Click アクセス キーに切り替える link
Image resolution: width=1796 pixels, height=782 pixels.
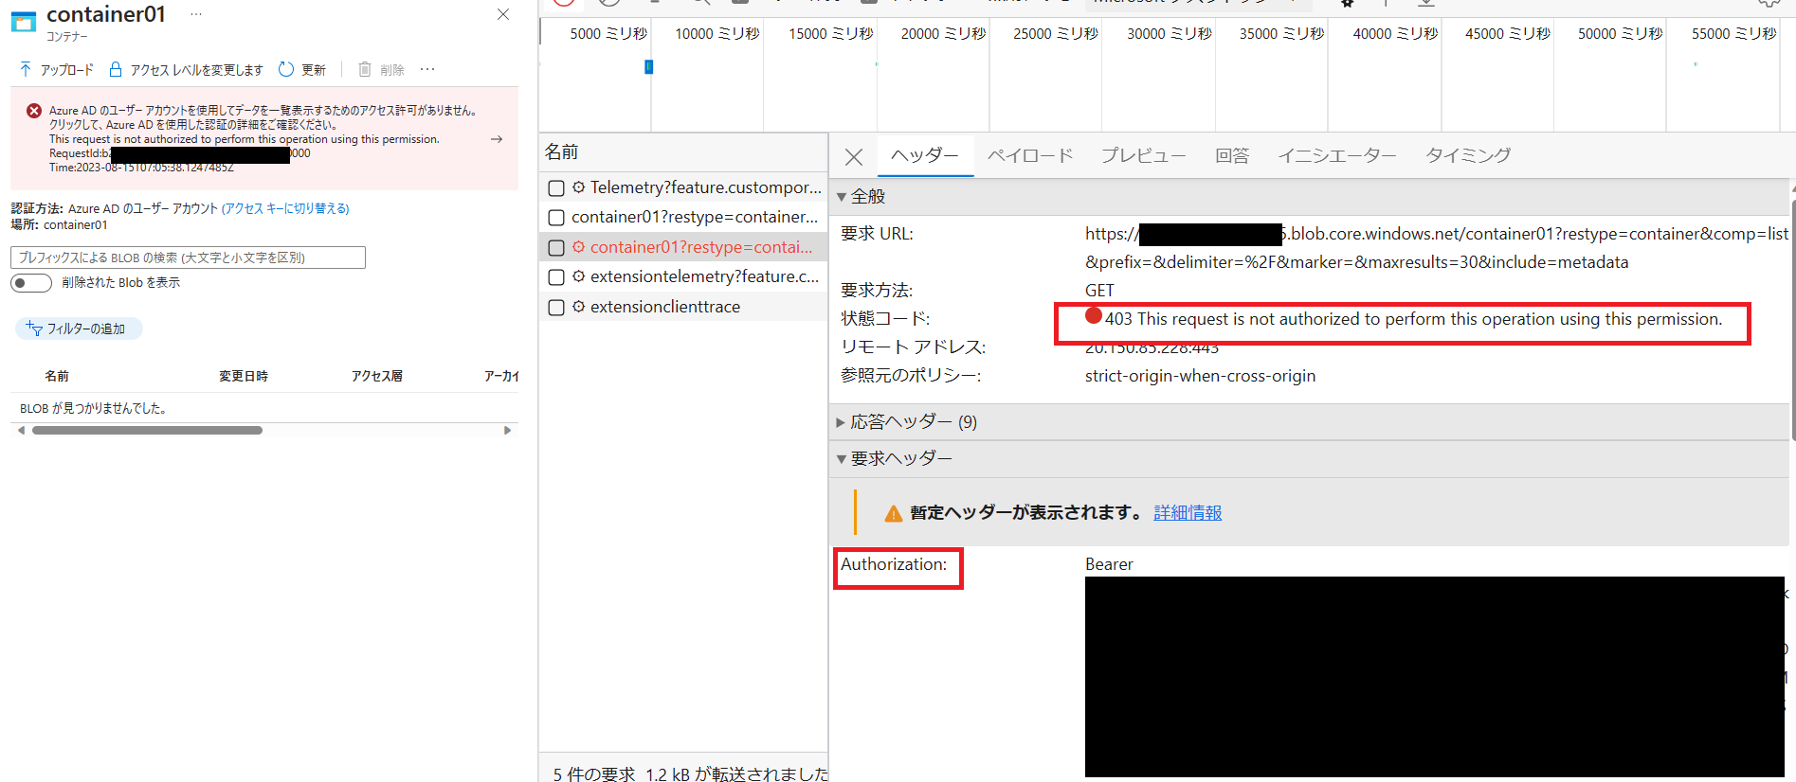click(285, 208)
